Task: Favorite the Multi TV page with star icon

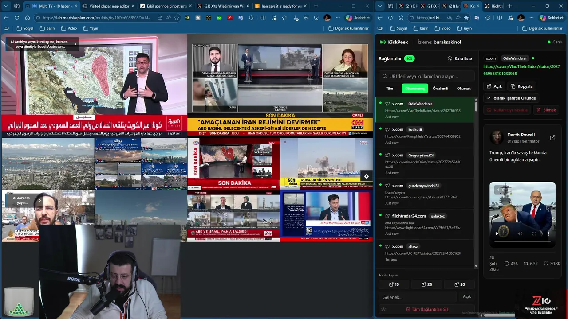Action: pos(177,18)
